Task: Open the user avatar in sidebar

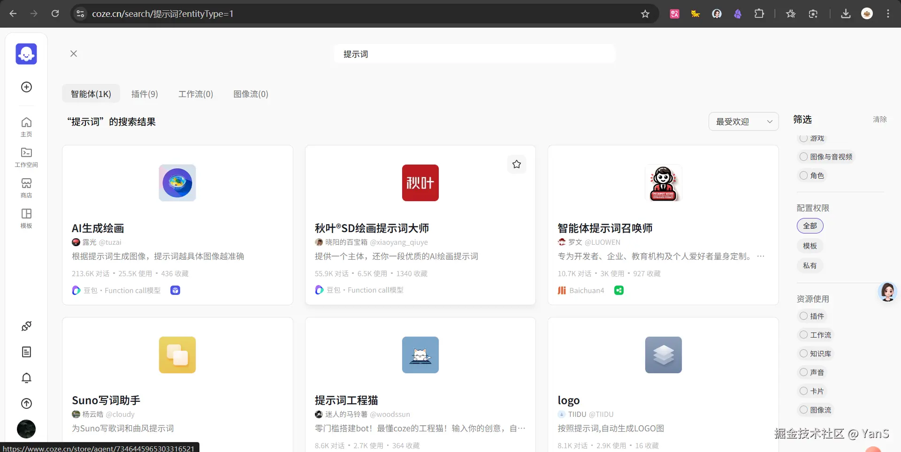Action: tap(26, 429)
